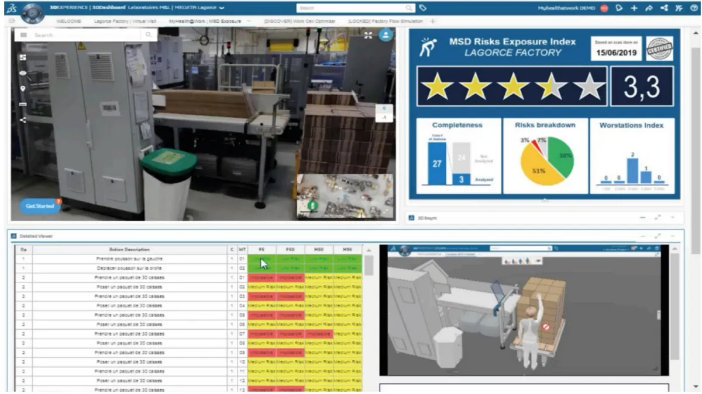Click the tallest bar in Worstations Index chart
The image size is (702, 394).
(x=632, y=170)
